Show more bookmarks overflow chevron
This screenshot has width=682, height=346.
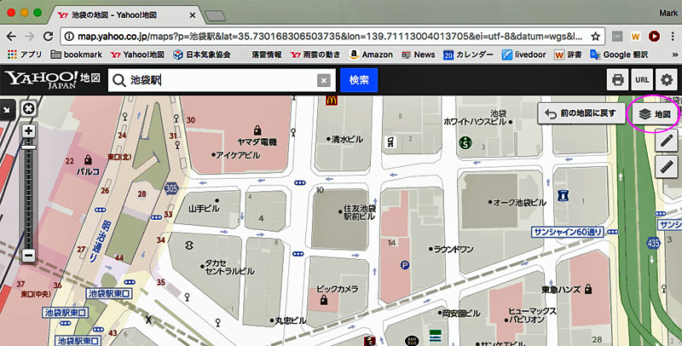point(675,55)
